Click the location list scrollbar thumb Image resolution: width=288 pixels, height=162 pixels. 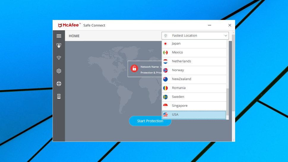coord(227,102)
